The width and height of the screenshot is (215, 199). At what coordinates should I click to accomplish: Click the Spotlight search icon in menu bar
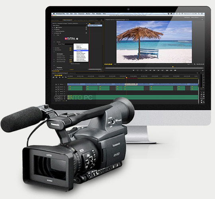click(x=199, y=14)
